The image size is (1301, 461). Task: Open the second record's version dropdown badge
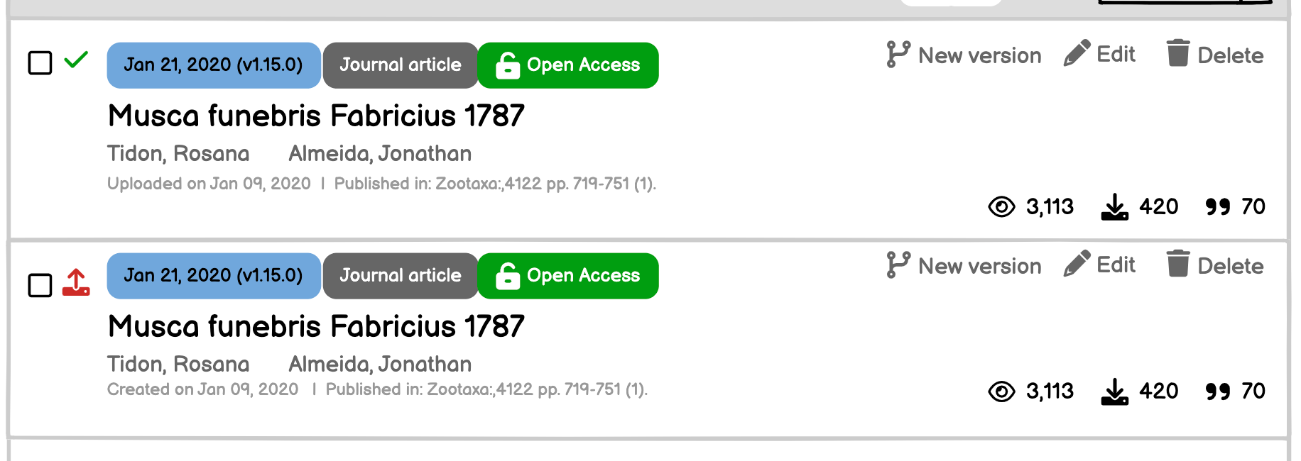(213, 275)
